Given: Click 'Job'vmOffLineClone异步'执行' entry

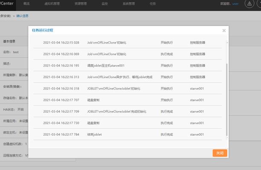Looking at the screenshot, I should pos(120,77).
